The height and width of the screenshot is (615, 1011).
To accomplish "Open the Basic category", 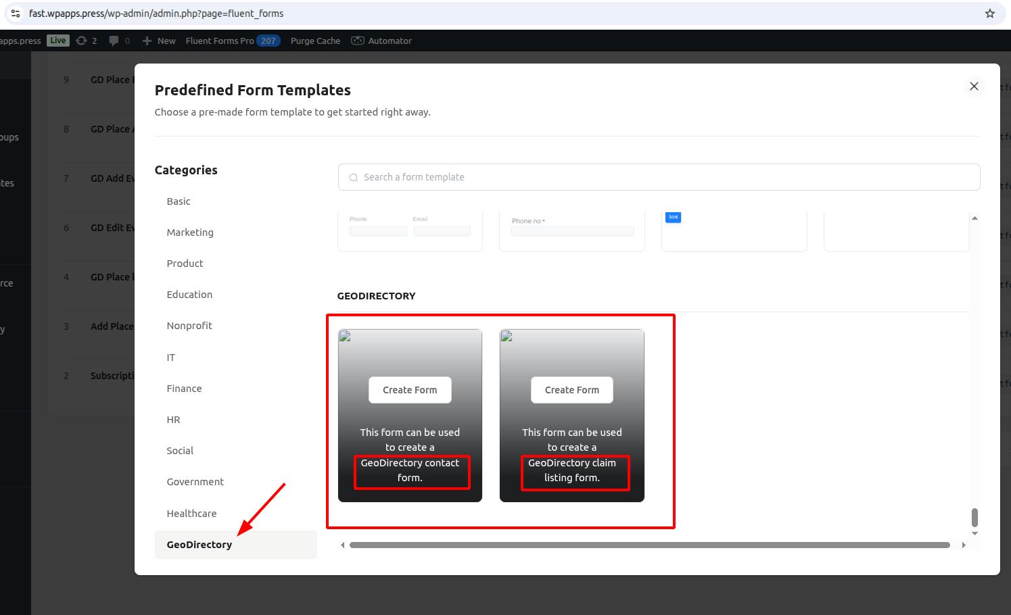I will point(179,201).
